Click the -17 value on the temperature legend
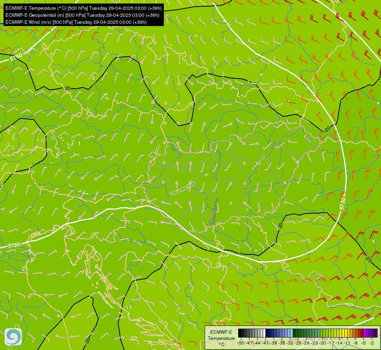Image resolution: width=381 pixels, height=350 pixels. coord(331,343)
